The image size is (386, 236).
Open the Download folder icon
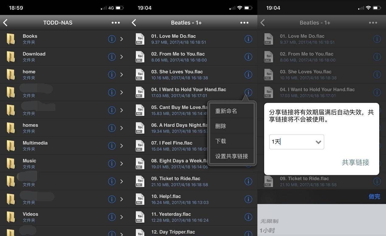pyautogui.click(x=11, y=57)
